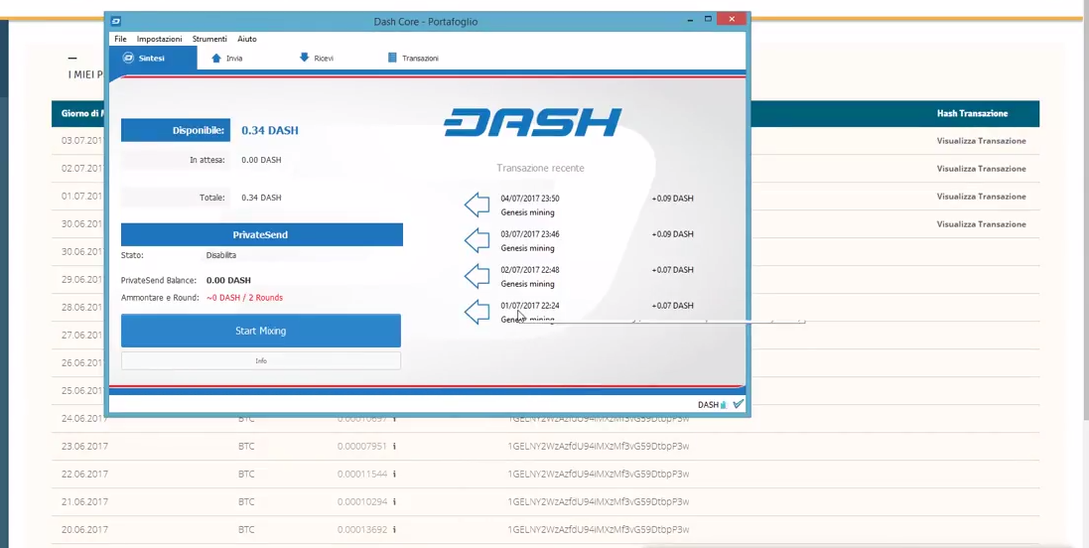The height and width of the screenshot is (548, 1089).
Task: Click the info icon beside 0.00007951
Action: click(x=395, y=447)
